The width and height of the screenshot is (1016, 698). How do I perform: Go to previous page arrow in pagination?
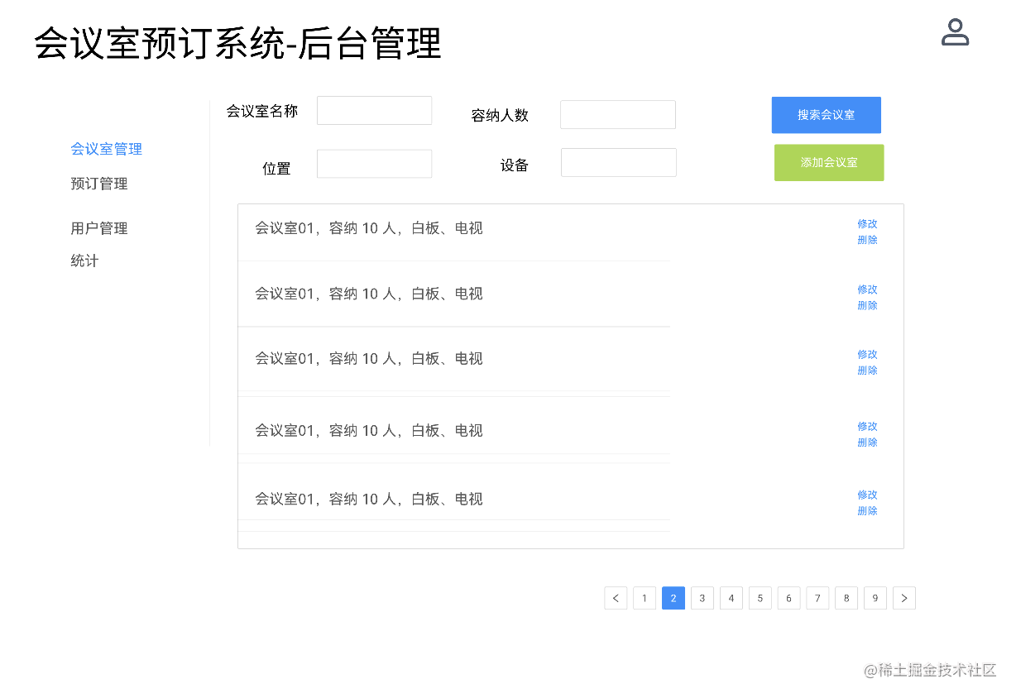(x=616, y=598)
